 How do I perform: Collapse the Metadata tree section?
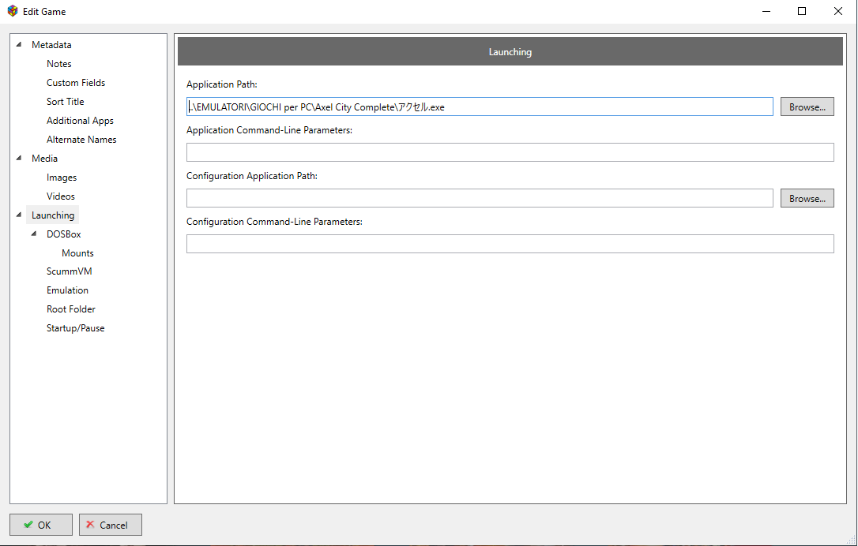pyautogui.click(x=19, y=44)
